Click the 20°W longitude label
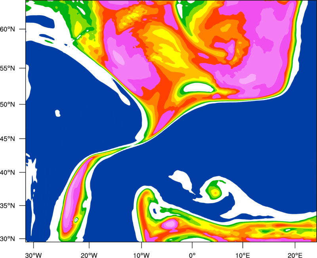Image resolution: width=317 pixels, height=258 pixels. (89, 255)
